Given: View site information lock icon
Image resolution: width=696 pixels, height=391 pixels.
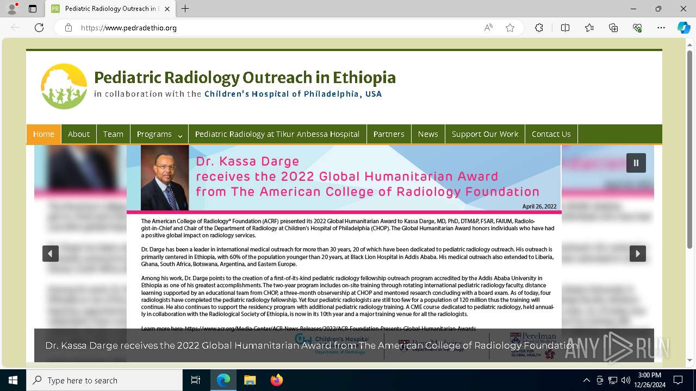Looking at the screenshot, I should [69, 28].
